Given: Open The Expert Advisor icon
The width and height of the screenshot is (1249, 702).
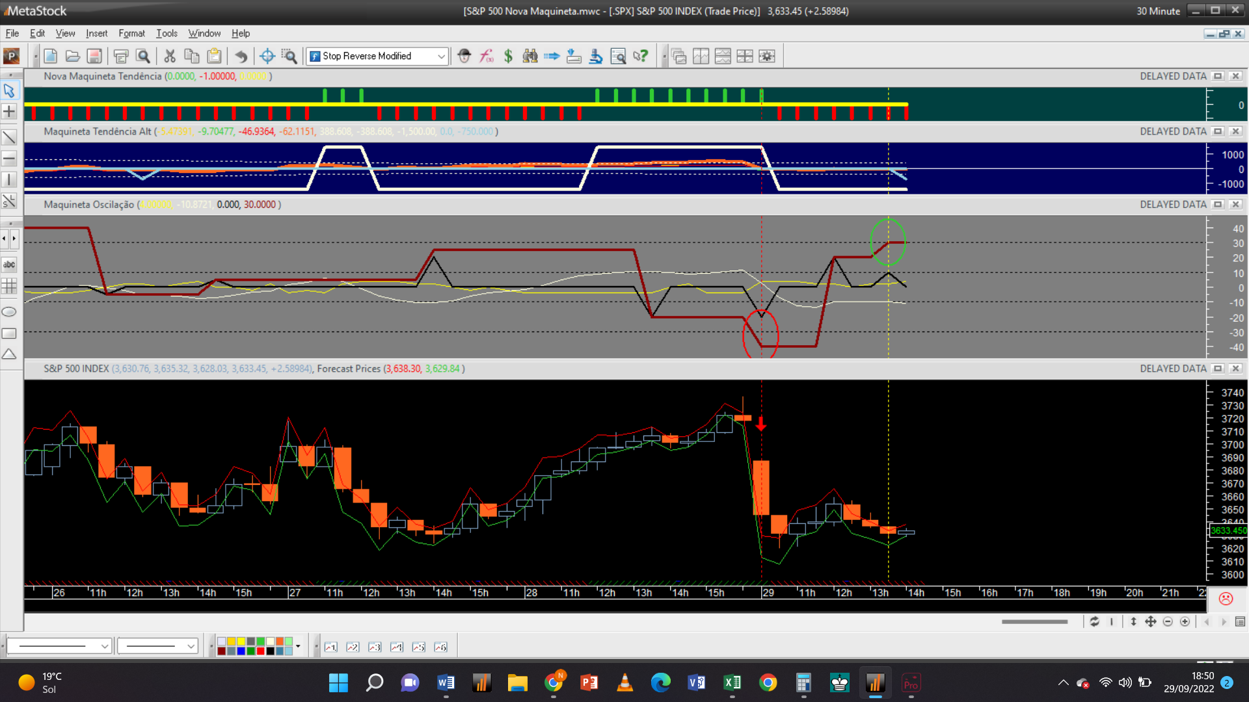Looking at the screenshot, I should [x=464, y=57].
